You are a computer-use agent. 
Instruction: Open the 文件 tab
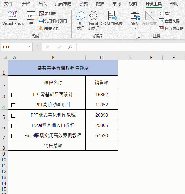click(8, 4)
